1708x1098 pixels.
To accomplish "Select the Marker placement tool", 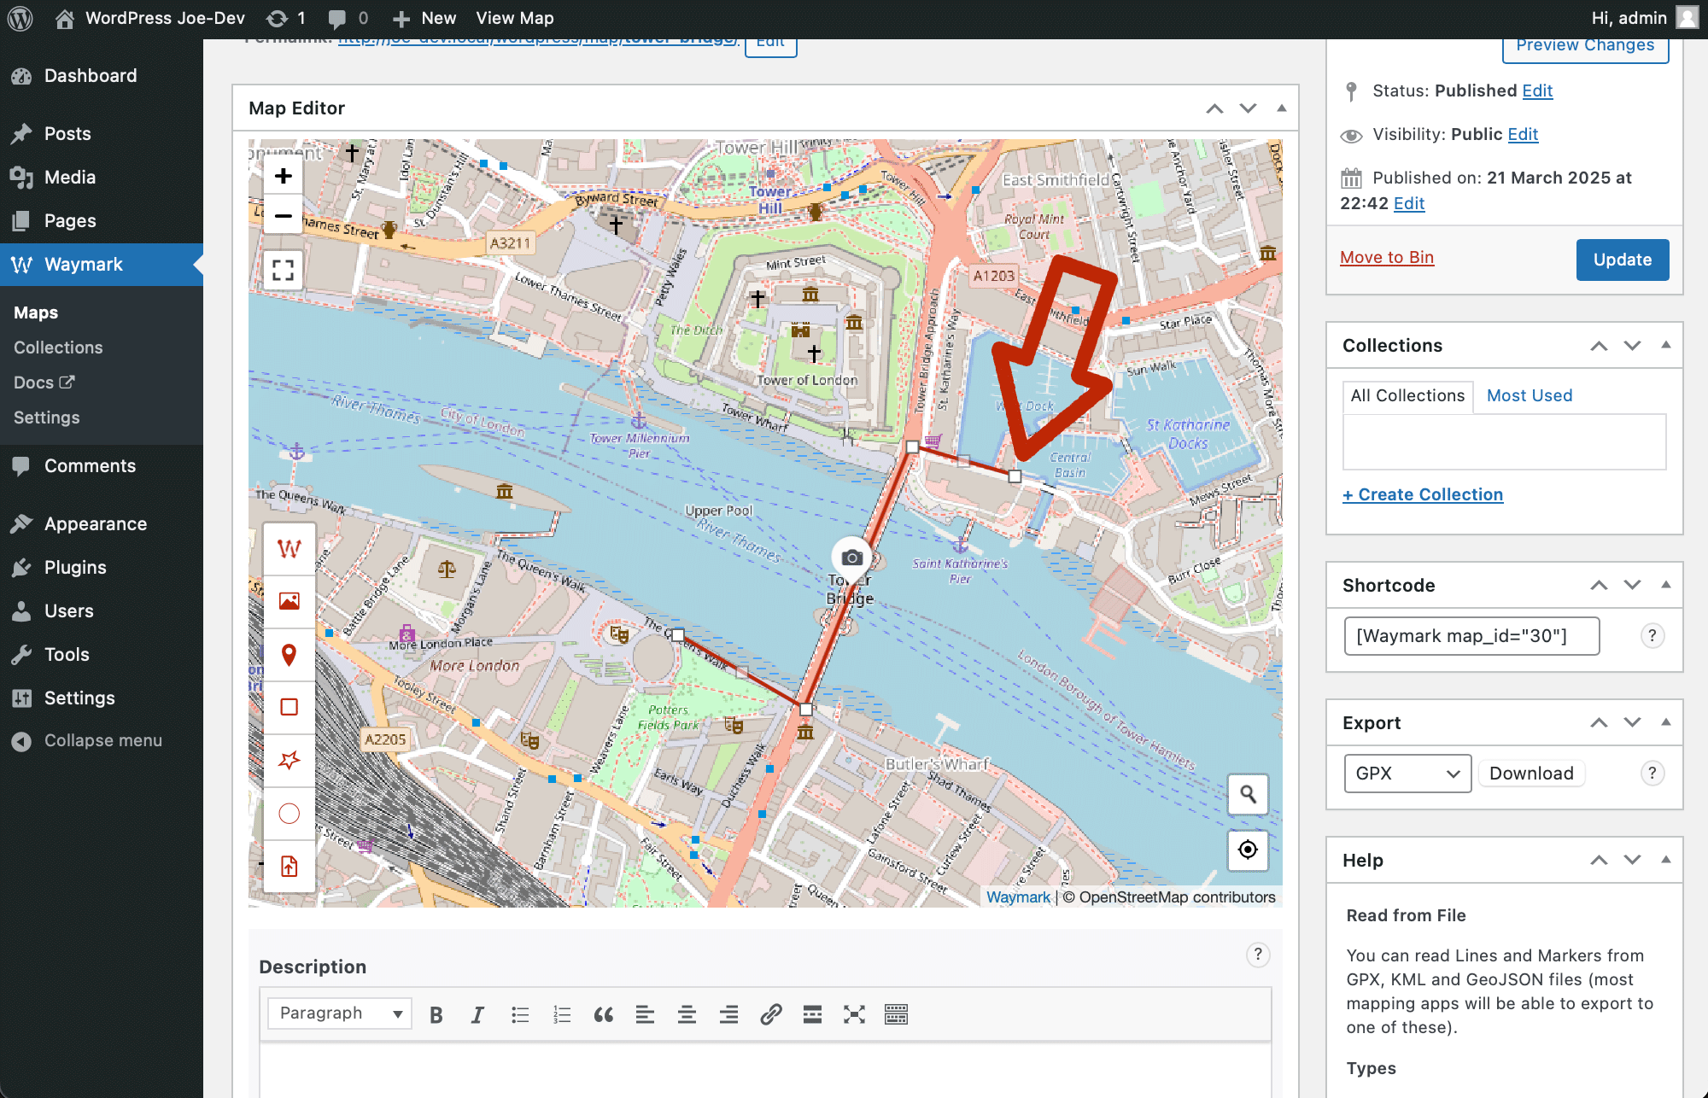I will (x=290, y=655).
